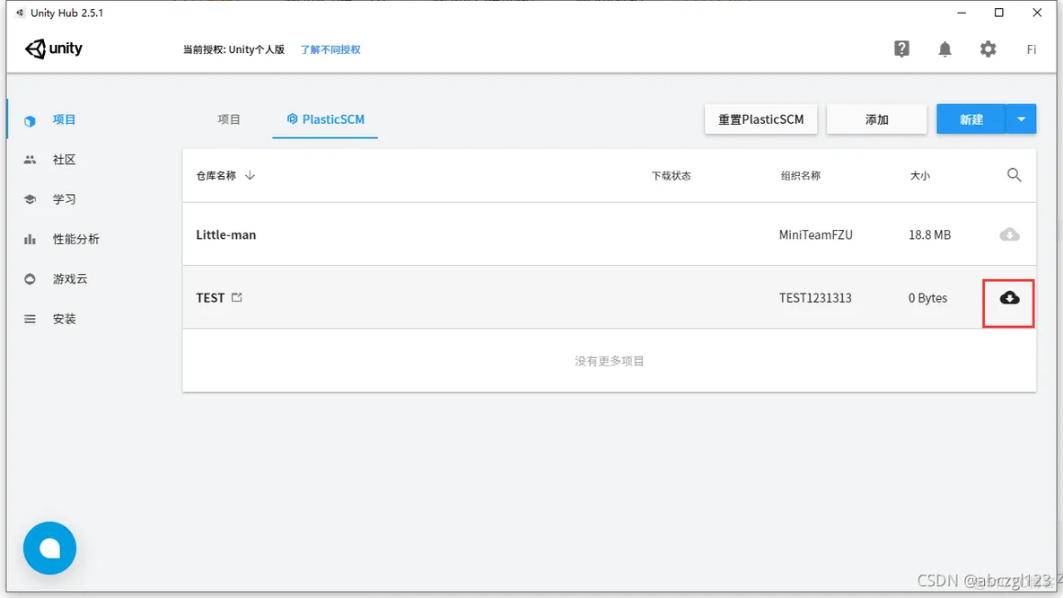Click the 18.8 MB size cell
Viewport: 1063px width, 598px height.
pos(929,234)
